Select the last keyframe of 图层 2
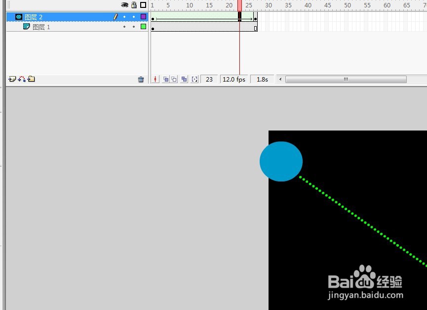This screenshot has width=427, height=310. tap(255, 17)
